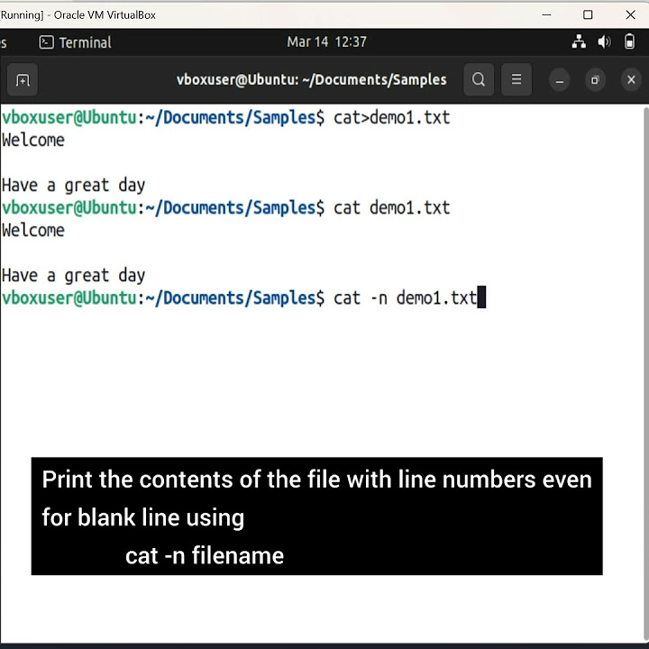Open the power menu icon
This screenshot has width=649, height=649.
[630, 42]
